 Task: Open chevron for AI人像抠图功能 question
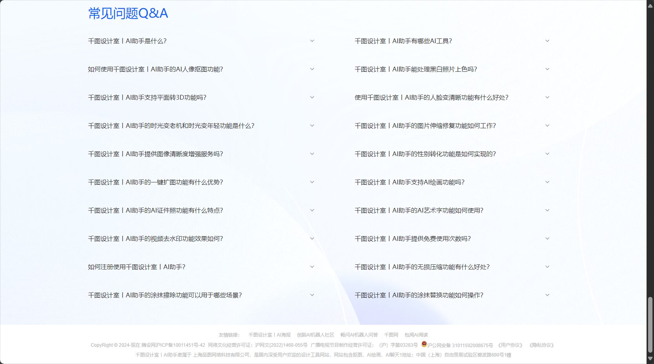tap(312, 69)
